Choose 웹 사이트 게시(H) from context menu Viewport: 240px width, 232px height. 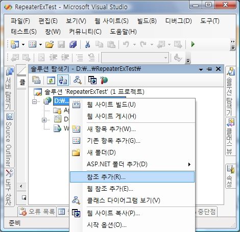click(132, 116)
